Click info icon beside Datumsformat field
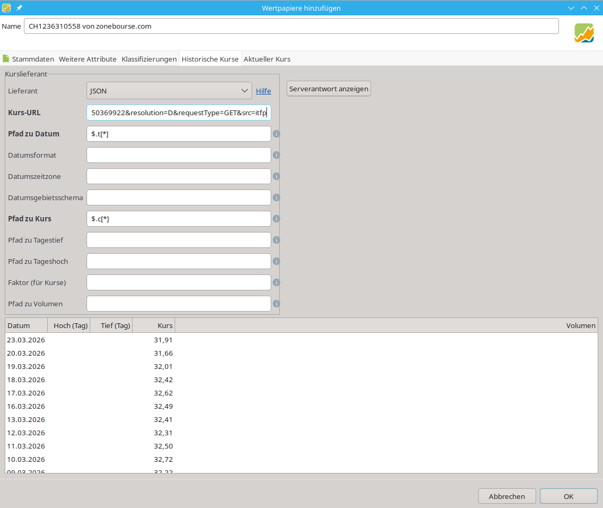603x508 pixels. (276, 155)
